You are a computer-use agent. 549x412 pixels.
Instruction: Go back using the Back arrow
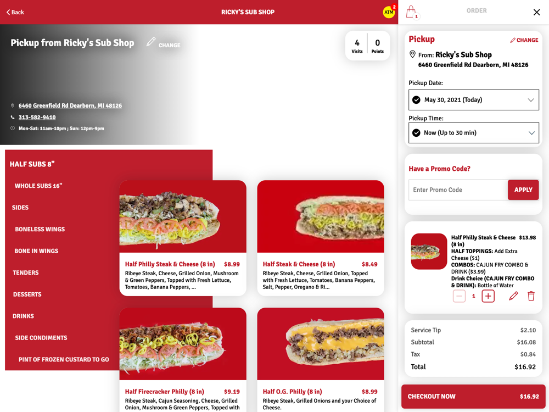(15, 12)
